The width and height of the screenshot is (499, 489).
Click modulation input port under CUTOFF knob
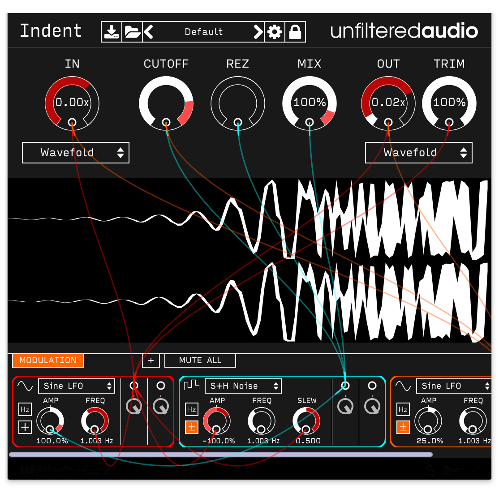pos(166,122)
